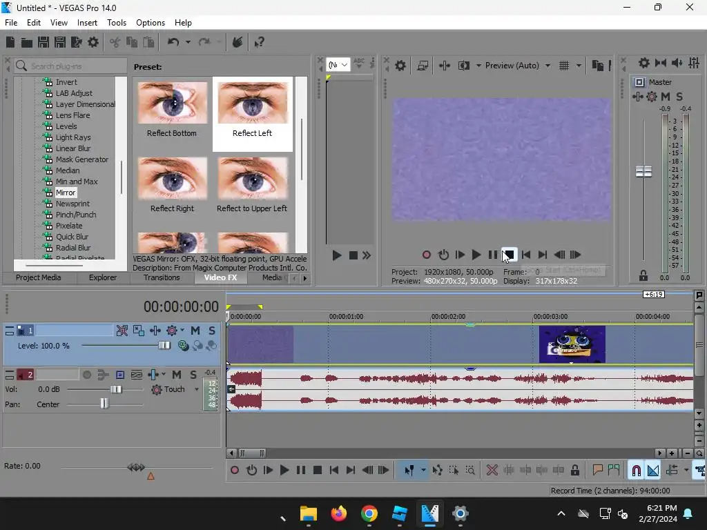The width and height of the screenshot is (707, 530).
Task: Mute audio track 2
Action: click(x=177, y=375)
